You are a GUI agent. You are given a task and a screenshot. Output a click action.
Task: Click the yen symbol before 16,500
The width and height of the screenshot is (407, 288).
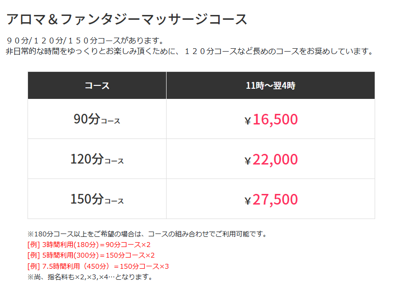(x=248, y=121)
